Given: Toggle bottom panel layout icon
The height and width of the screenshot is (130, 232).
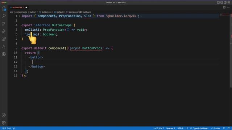Looking at the screenshot, I should 221,3.
